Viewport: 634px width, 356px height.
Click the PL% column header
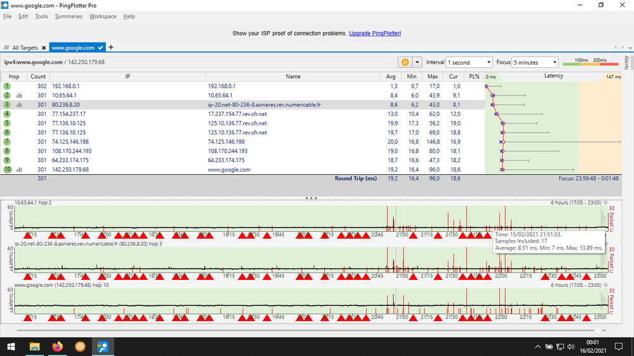point(474,76)
